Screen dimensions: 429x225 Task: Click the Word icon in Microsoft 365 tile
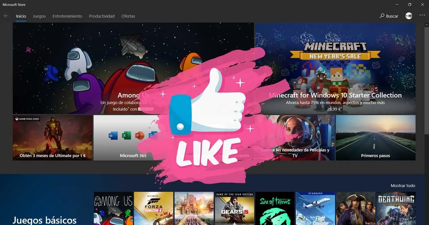tap(113, 136)
